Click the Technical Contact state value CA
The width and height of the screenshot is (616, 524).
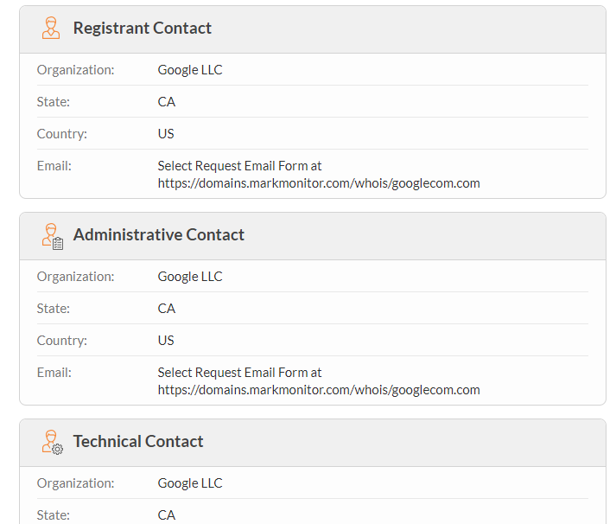[167, 515]
